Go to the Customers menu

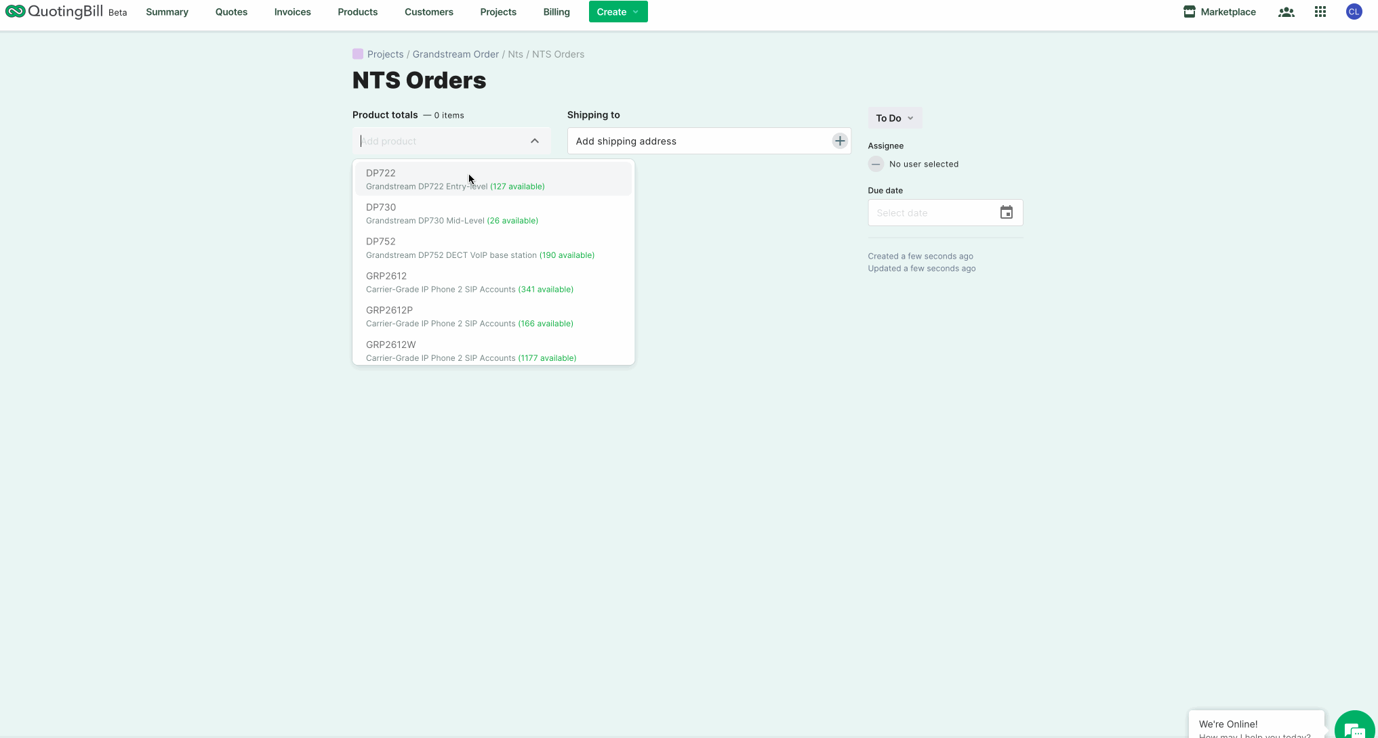coord(428,12)
